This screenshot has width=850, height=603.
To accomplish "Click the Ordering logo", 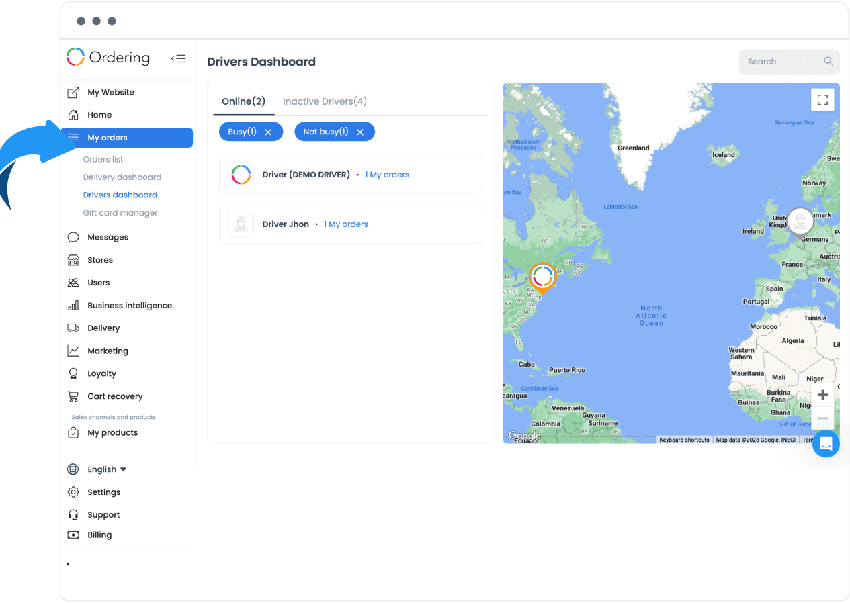I will (108, 58).
